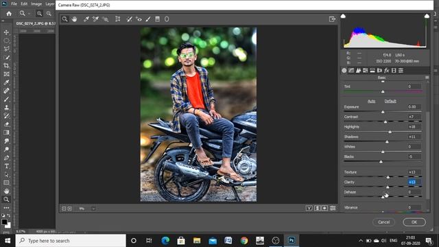Open the Photoshop Edit menu

pyautogui.click(x=24, y=4)
